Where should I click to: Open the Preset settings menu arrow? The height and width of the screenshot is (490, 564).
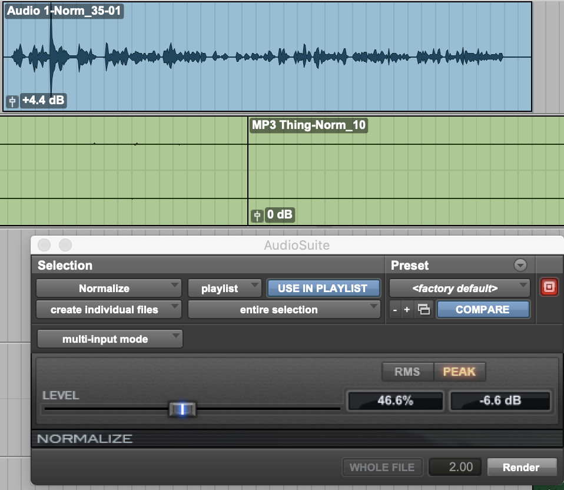(520, 266)
